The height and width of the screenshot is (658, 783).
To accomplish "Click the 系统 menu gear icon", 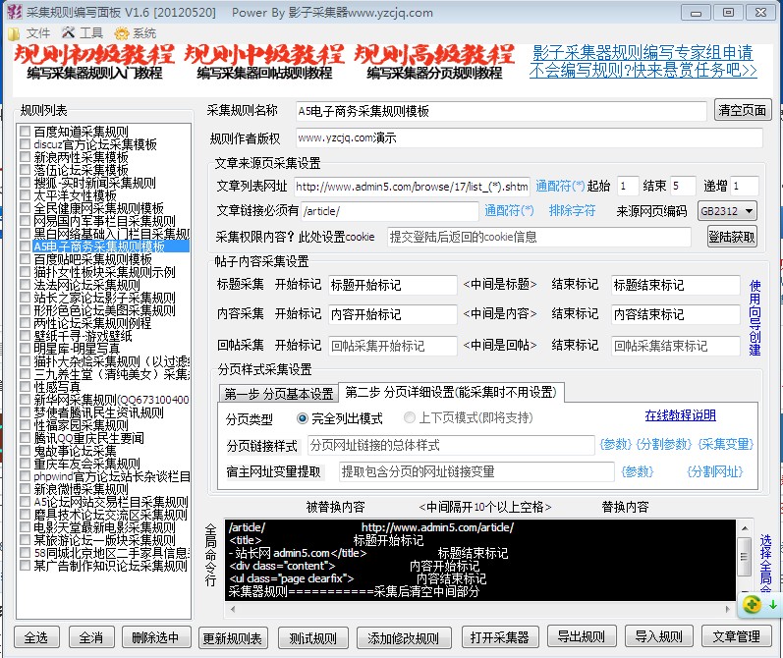I will tap(122, 32).
